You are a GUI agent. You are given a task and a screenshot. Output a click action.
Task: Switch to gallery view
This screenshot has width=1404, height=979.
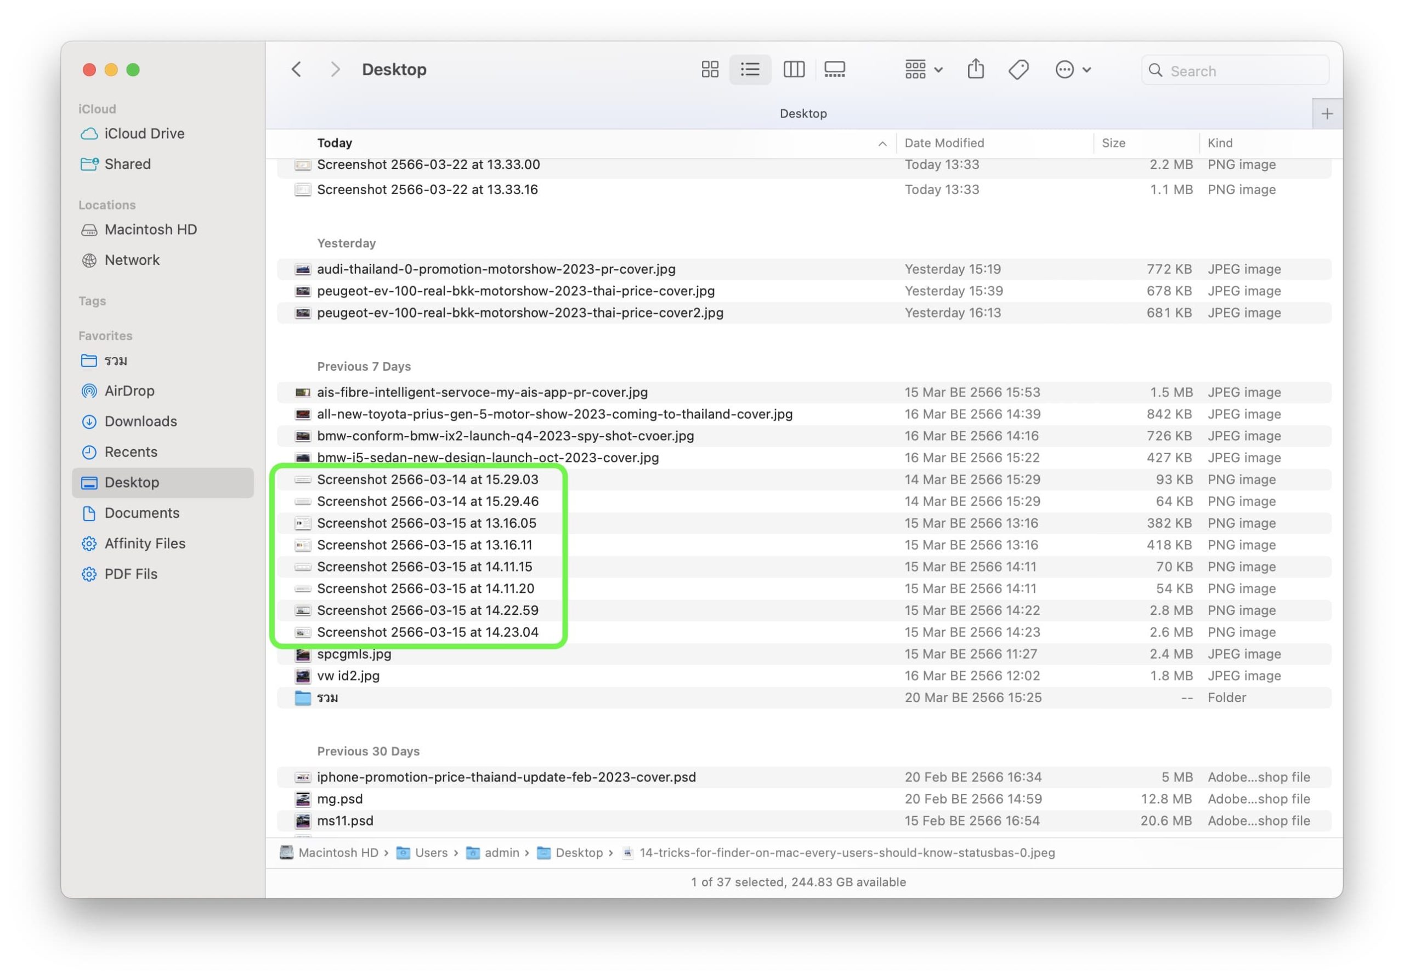coord(834,70)
